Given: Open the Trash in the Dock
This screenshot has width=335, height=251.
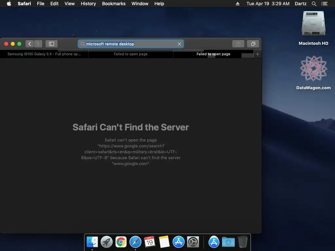Looking at the screenshot, I should (x=243, y=242).
